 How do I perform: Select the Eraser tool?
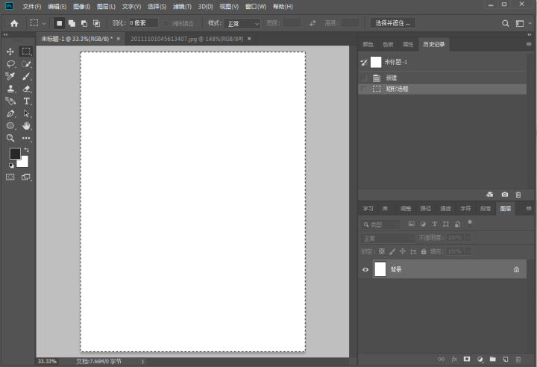point(26,89)
